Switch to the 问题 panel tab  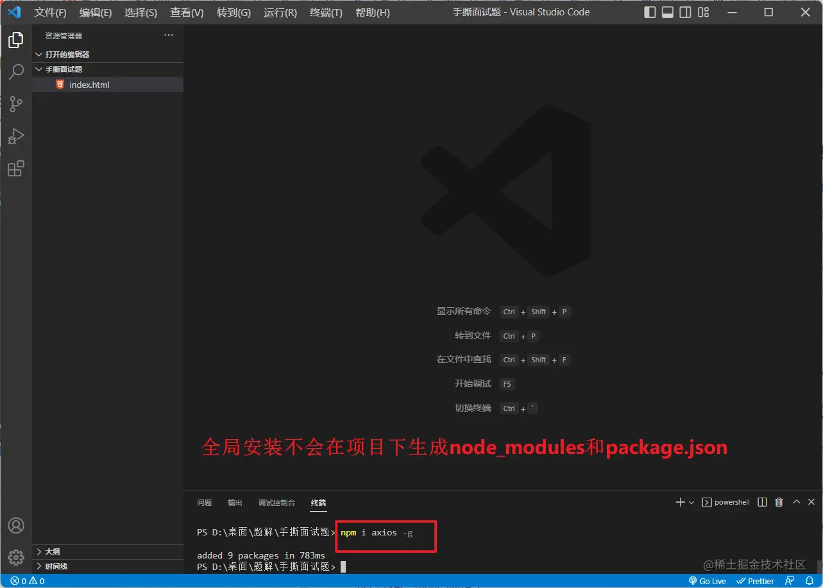tap(205, 503)
